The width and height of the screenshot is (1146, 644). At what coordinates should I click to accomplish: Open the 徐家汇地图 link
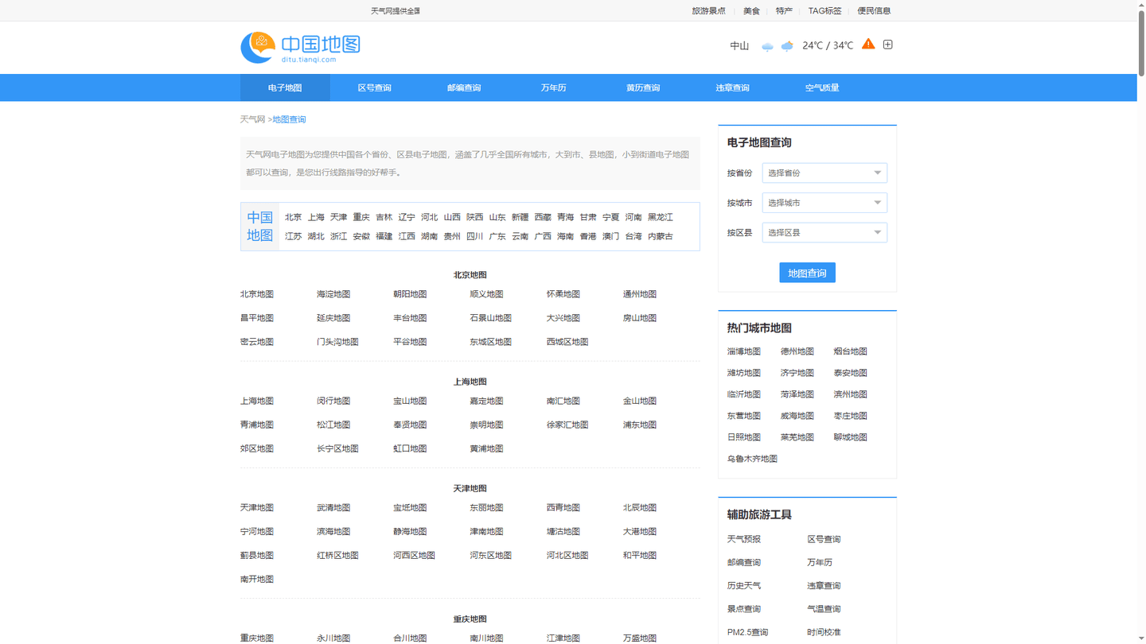567,425
